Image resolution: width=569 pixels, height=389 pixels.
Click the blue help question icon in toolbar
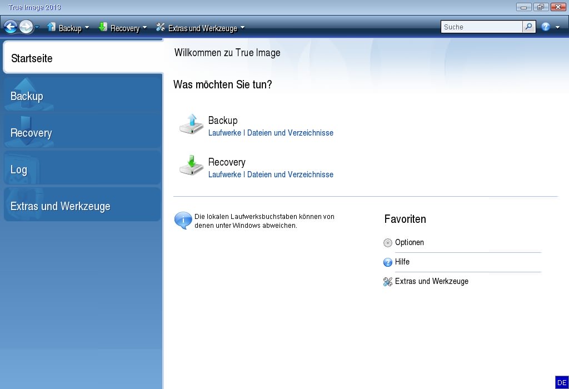tap(546, 27)
